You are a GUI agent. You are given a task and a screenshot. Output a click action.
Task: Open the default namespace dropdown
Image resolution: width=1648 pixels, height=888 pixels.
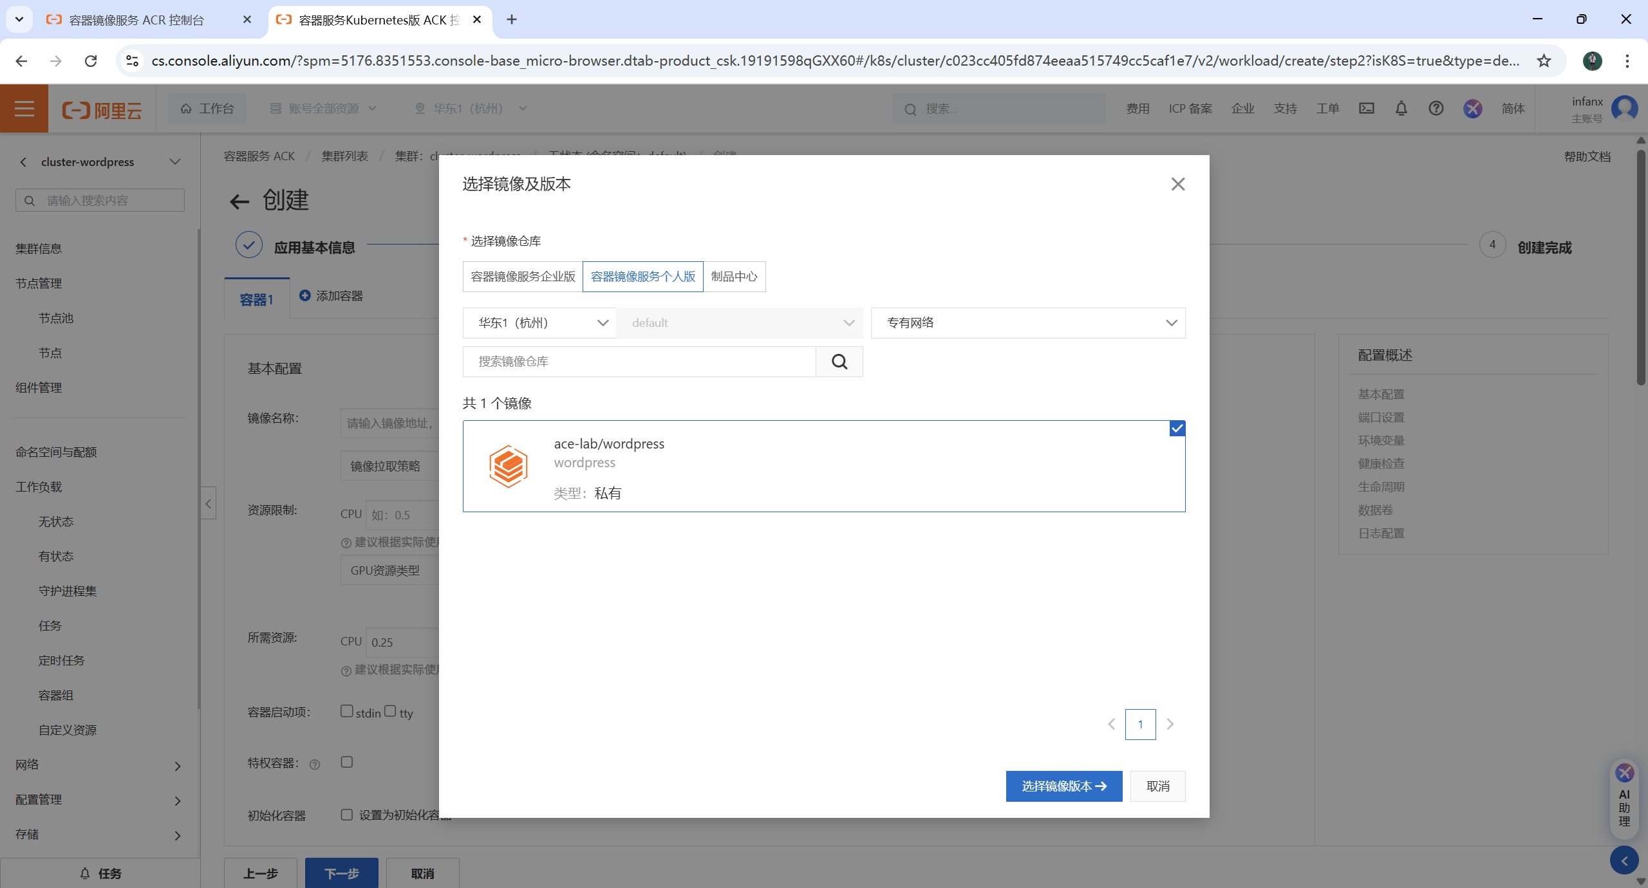pos(740,323)
